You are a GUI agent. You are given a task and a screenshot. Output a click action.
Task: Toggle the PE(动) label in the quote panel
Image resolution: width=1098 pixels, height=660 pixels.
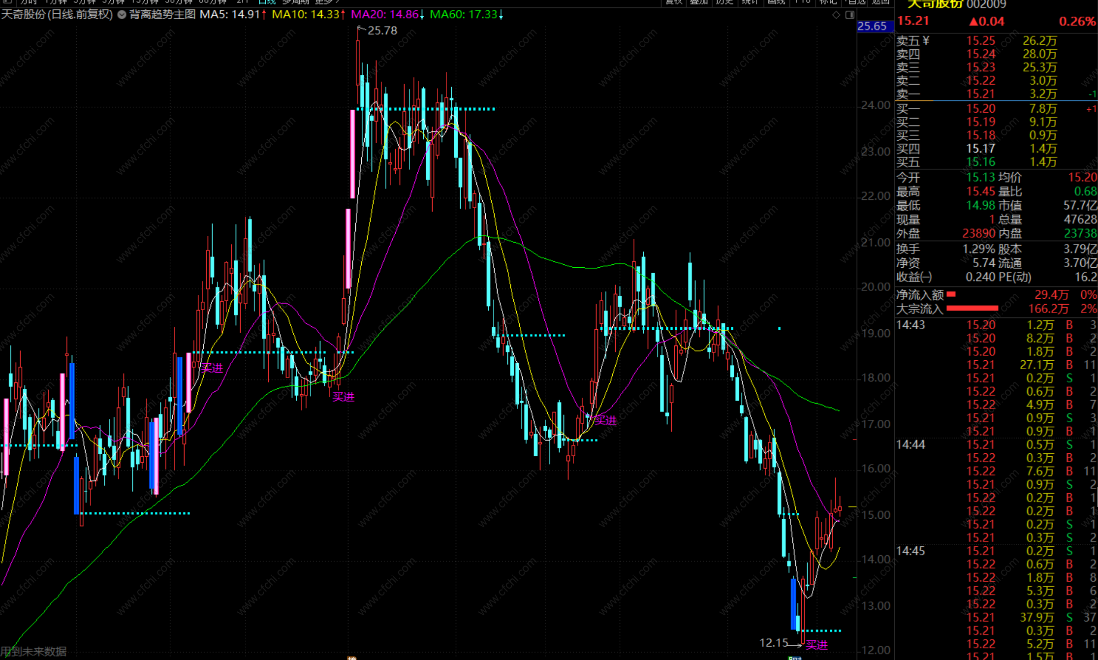[1014, 277]
